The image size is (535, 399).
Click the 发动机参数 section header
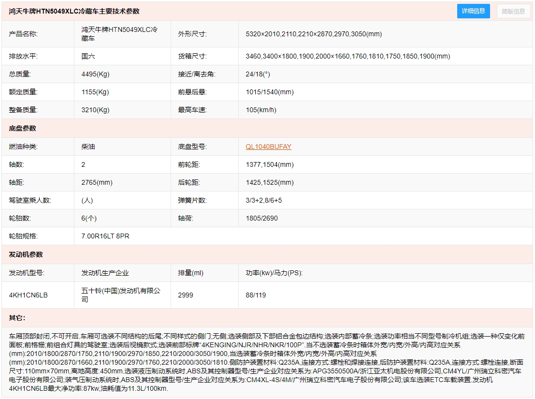click(26, 254)
